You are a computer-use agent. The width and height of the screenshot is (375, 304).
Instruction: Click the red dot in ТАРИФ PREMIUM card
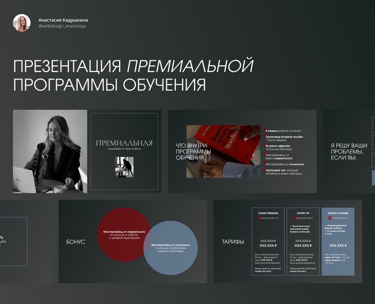(260, 218)
